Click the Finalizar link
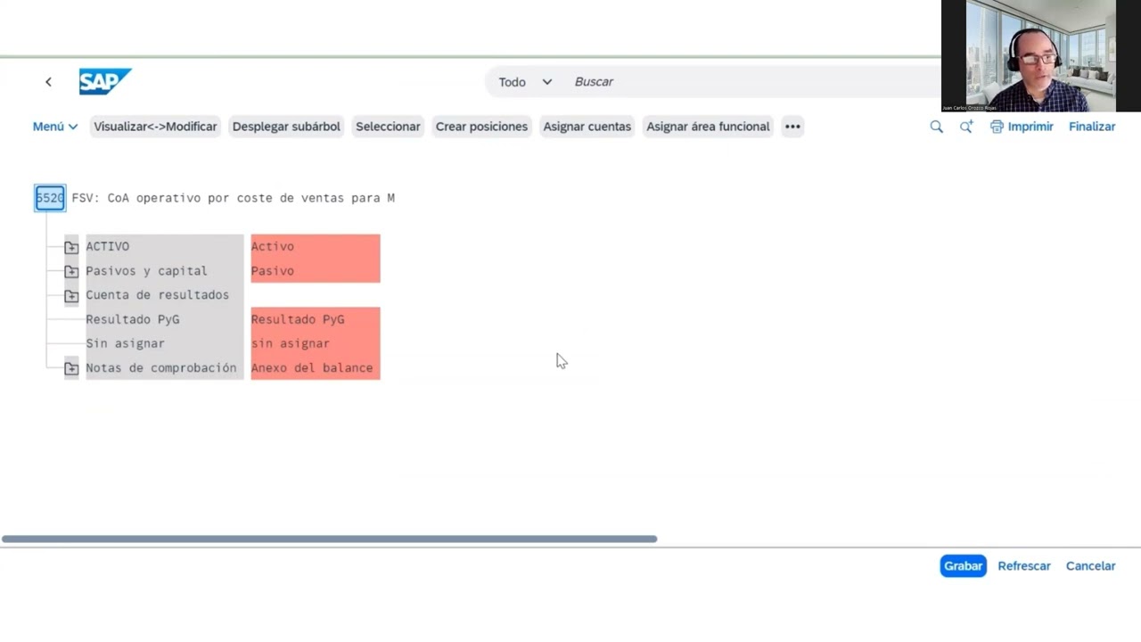The image size is (1141, 642). tap(1092, 127)
